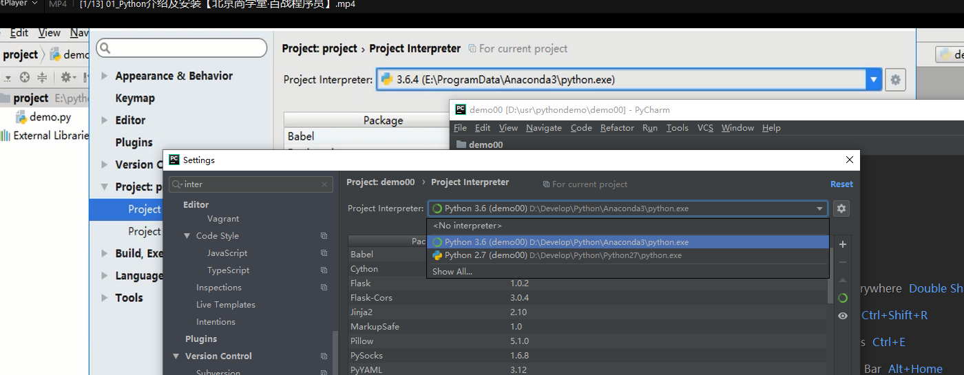The image size is (964, 375).
Task: Click the gear icon beside dark Project Interpreter dropdown
Action: click(841, 208)
